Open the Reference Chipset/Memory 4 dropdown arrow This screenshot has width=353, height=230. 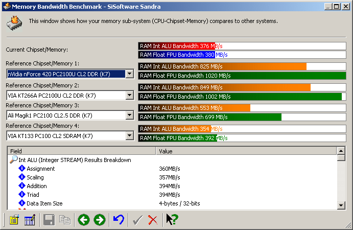[130, 136]
